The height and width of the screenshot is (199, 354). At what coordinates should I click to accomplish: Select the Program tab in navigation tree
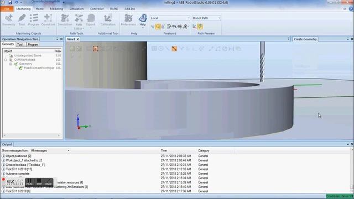(33, 44)
